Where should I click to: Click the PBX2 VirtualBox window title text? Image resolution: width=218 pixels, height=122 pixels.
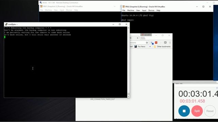tap(145, 6)
